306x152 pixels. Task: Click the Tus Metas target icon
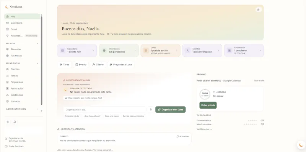point(7,56)
